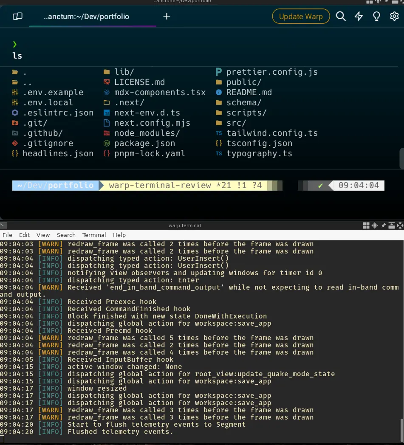The width and height of the screenshot is (404, 445).
Task: Launch Warp AI via the lightning bolt icon
Action: tap(359, 16)
